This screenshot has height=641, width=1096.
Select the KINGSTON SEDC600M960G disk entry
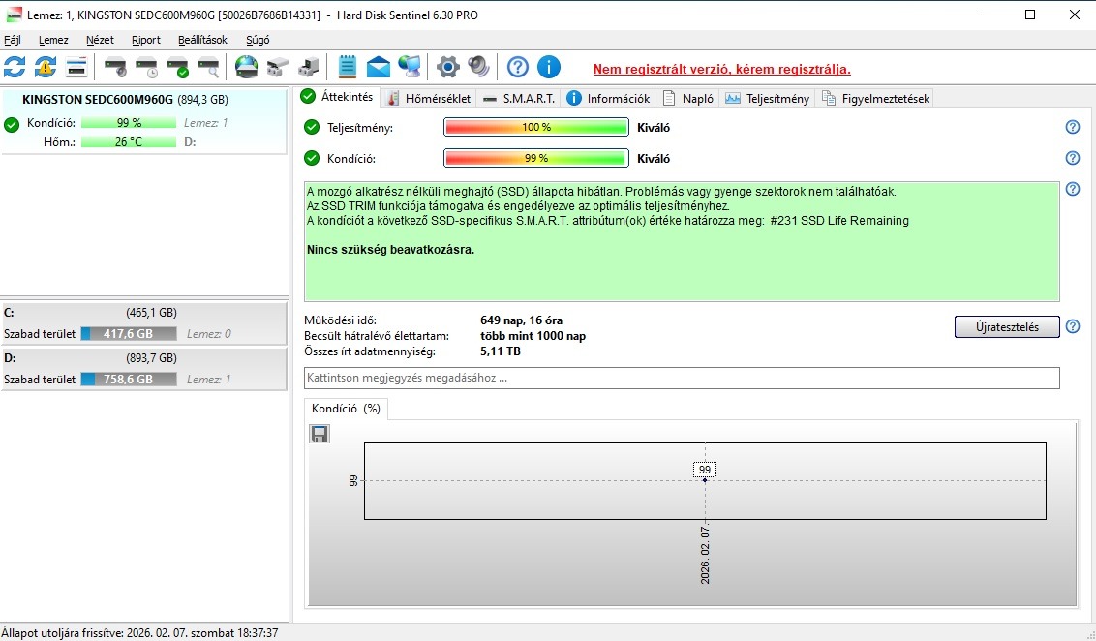(144, 121)
